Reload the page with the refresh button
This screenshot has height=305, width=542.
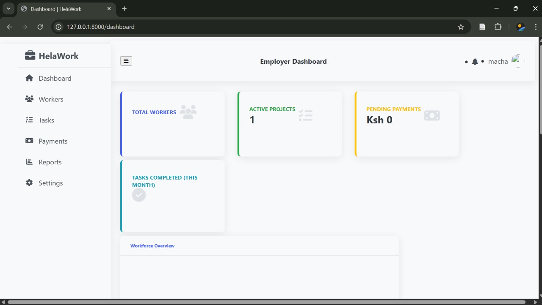(x=40, y=27)
